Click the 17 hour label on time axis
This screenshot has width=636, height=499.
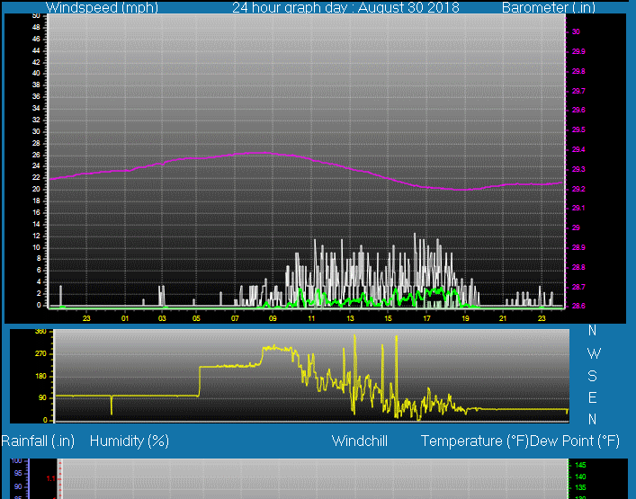[426, 318]
